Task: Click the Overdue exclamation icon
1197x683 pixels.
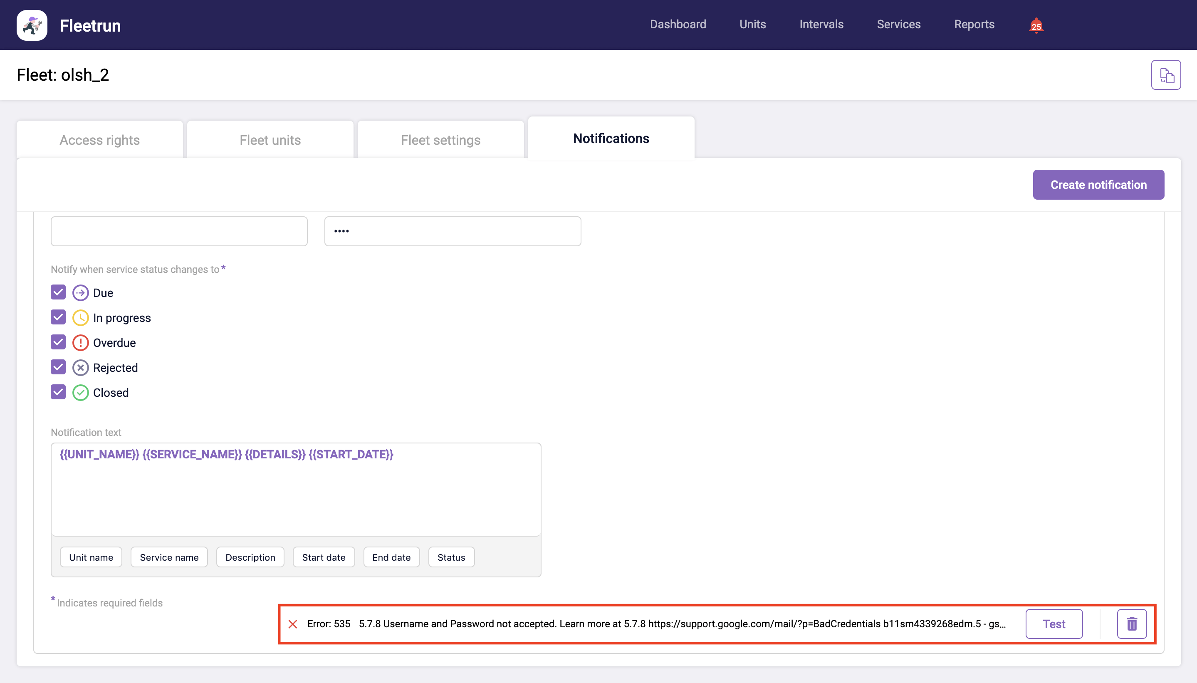Action: point(80,342)
